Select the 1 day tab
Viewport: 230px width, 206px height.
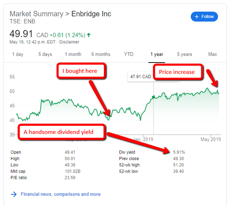pyautogui.click(x=18, y=54)
